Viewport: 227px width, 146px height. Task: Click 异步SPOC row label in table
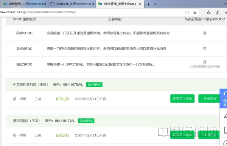[24, 49]
